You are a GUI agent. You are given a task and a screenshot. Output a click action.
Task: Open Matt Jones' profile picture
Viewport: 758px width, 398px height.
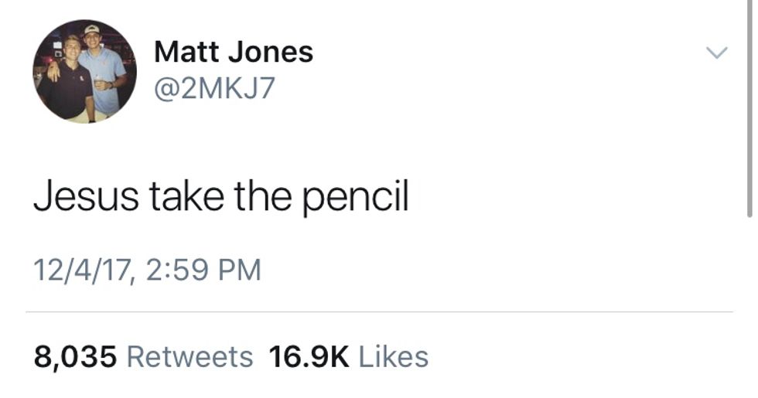pyautogui.click(x=84, y=71)
